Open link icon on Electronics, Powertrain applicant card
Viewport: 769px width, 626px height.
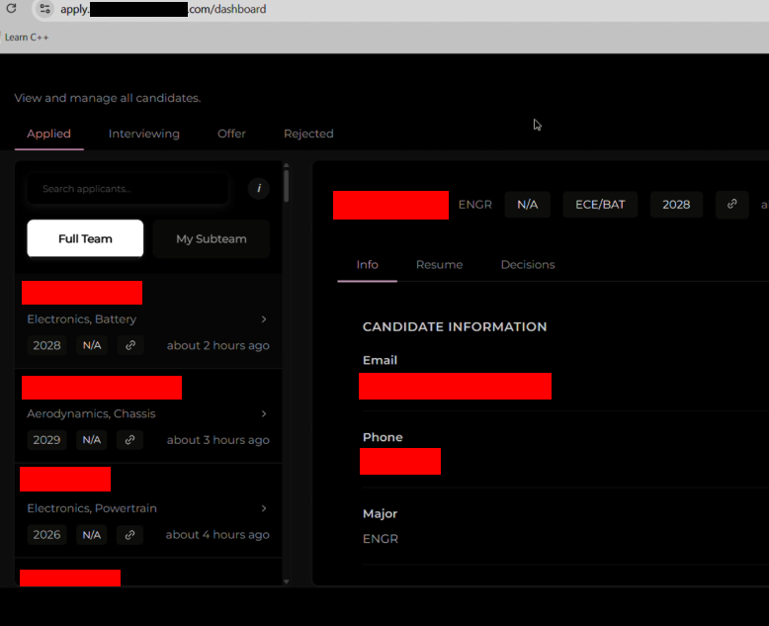129,535
